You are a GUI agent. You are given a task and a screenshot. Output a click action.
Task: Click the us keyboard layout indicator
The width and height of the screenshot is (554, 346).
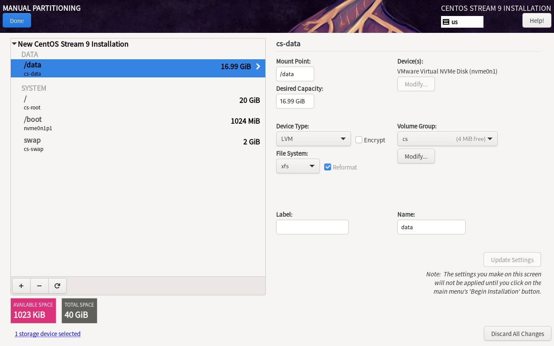click(x=462, y=22)
